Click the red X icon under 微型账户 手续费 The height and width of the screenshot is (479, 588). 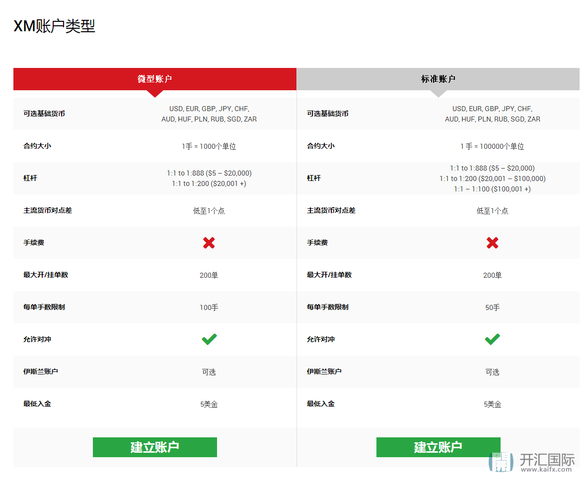point(209,242)
